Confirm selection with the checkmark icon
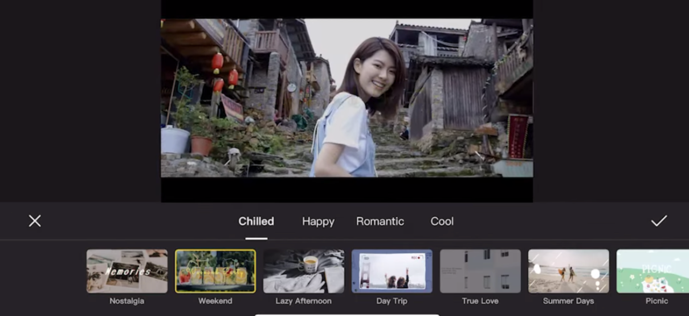689x316 pixels. pos(659,221)
